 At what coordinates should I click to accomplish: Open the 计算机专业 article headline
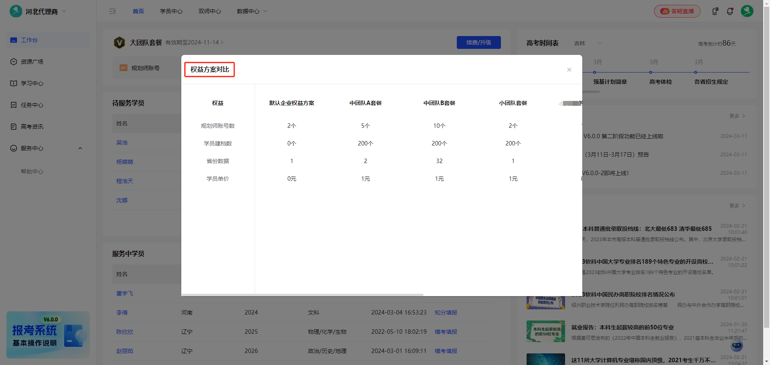[643, 360]
